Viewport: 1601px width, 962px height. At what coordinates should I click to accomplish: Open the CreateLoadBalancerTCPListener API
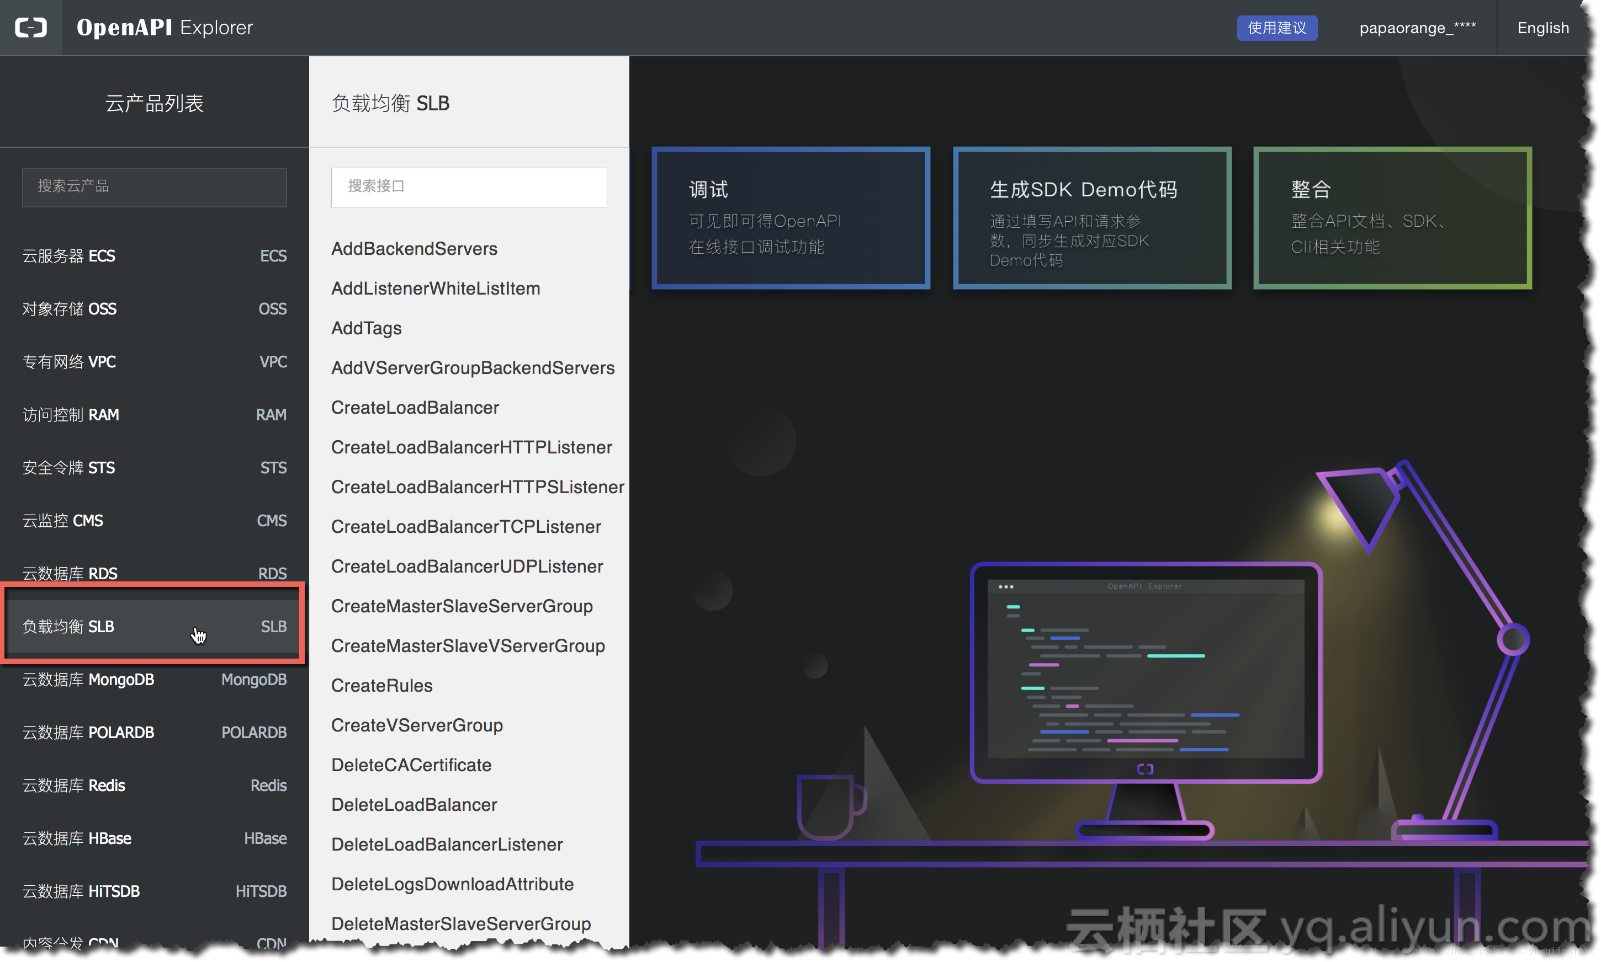point(466,526)
